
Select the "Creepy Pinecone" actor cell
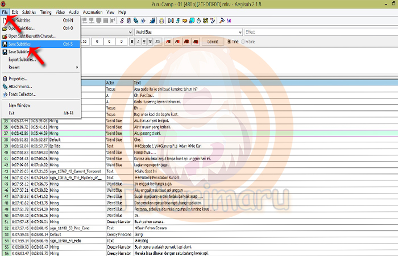click(x=119, y=234)
